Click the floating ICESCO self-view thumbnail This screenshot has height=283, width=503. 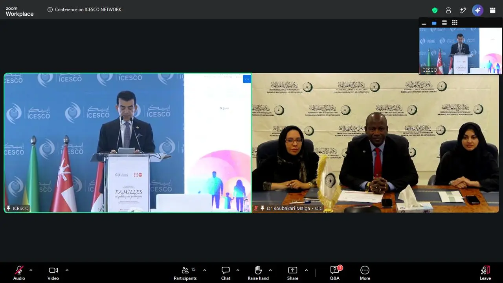pos(460,50)
